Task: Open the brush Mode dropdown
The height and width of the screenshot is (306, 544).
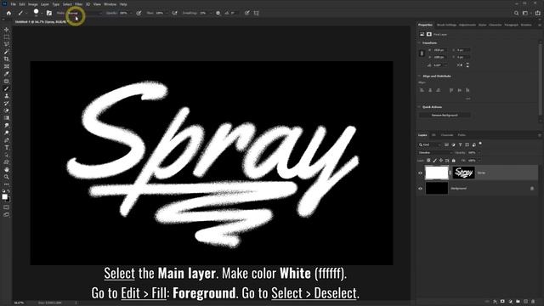Action: coord(84,13)
